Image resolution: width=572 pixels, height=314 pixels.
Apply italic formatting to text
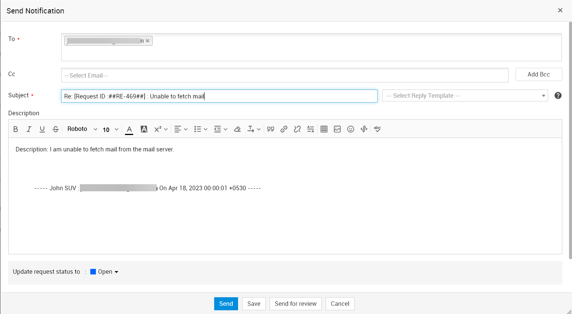click(29, 129)
